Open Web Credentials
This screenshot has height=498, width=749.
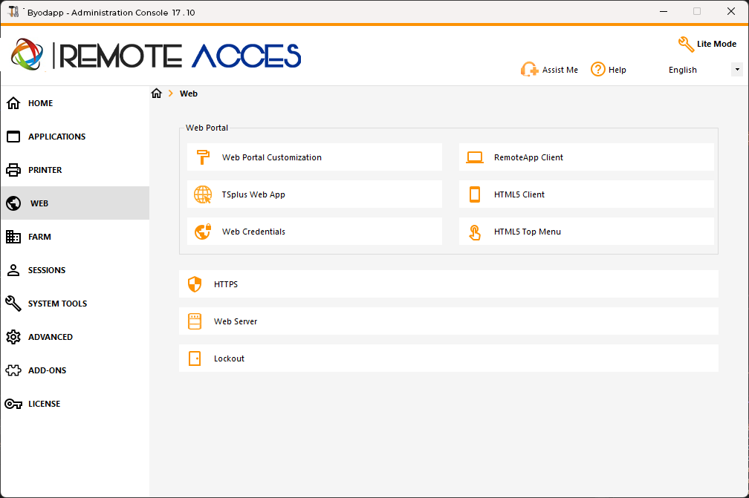tap(314, 232)
